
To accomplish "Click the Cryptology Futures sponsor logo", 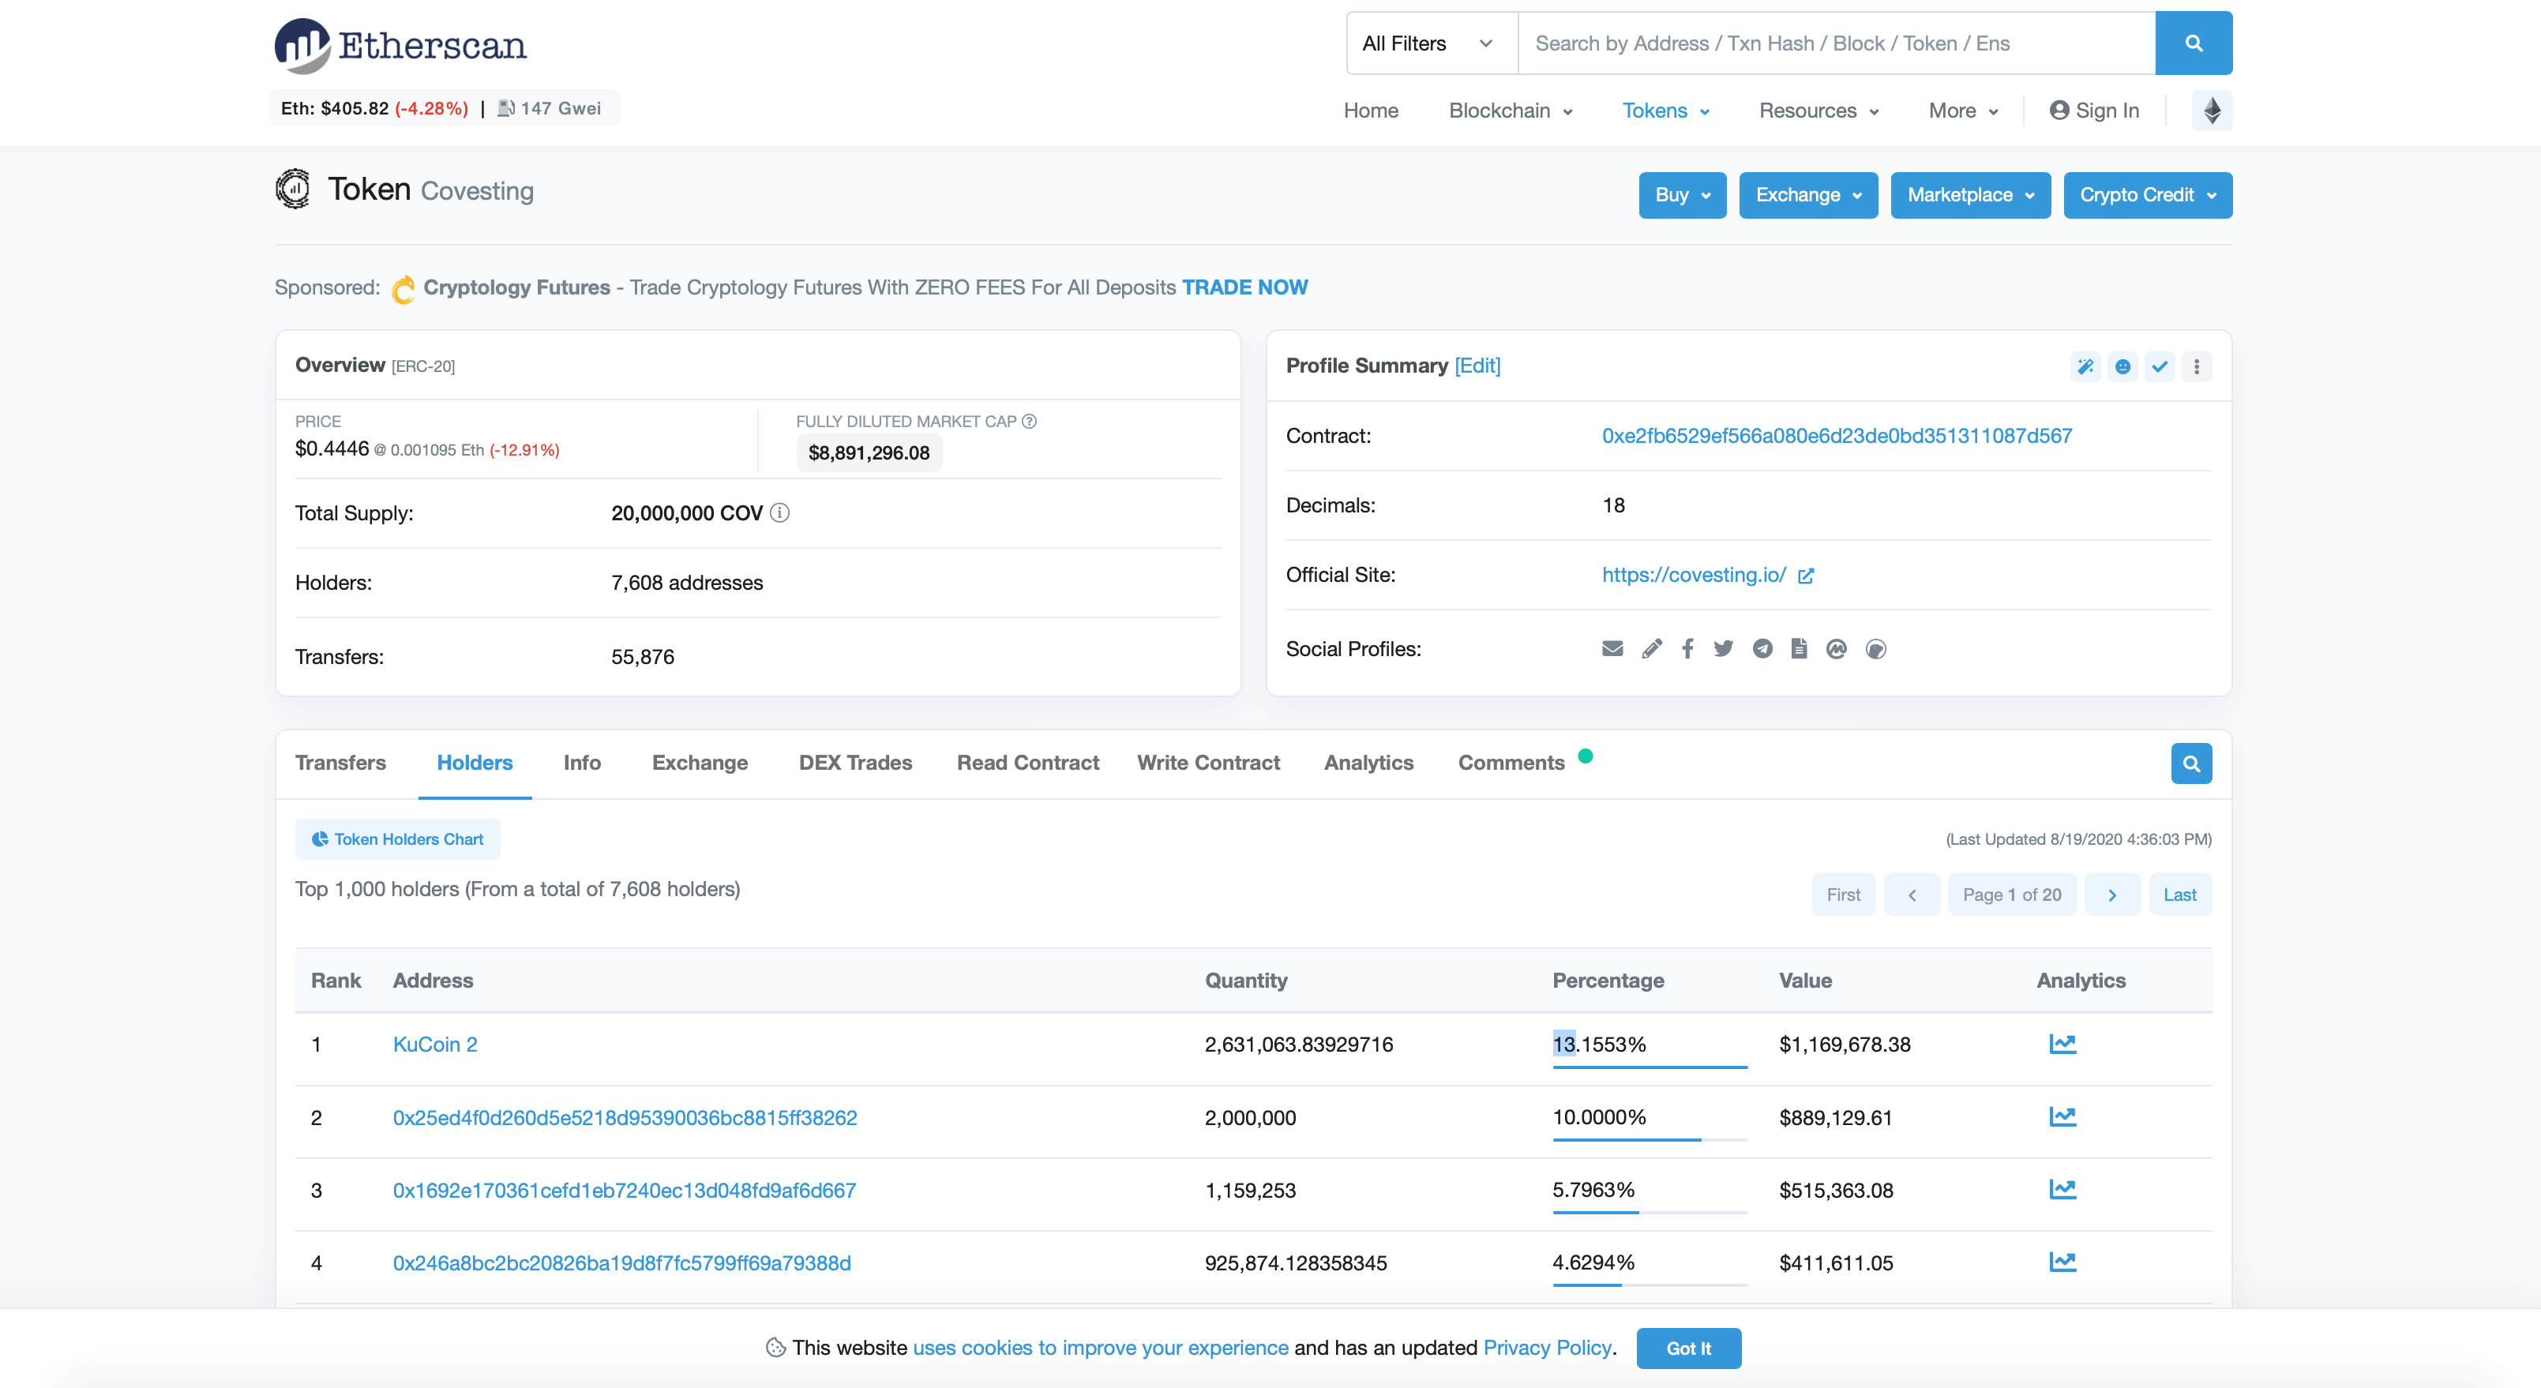I will [403, 289].
